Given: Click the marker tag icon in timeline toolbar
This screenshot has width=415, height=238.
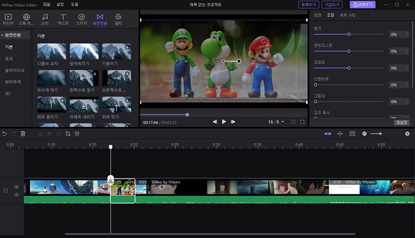Looking at the screenshot, I should (77, 134).
